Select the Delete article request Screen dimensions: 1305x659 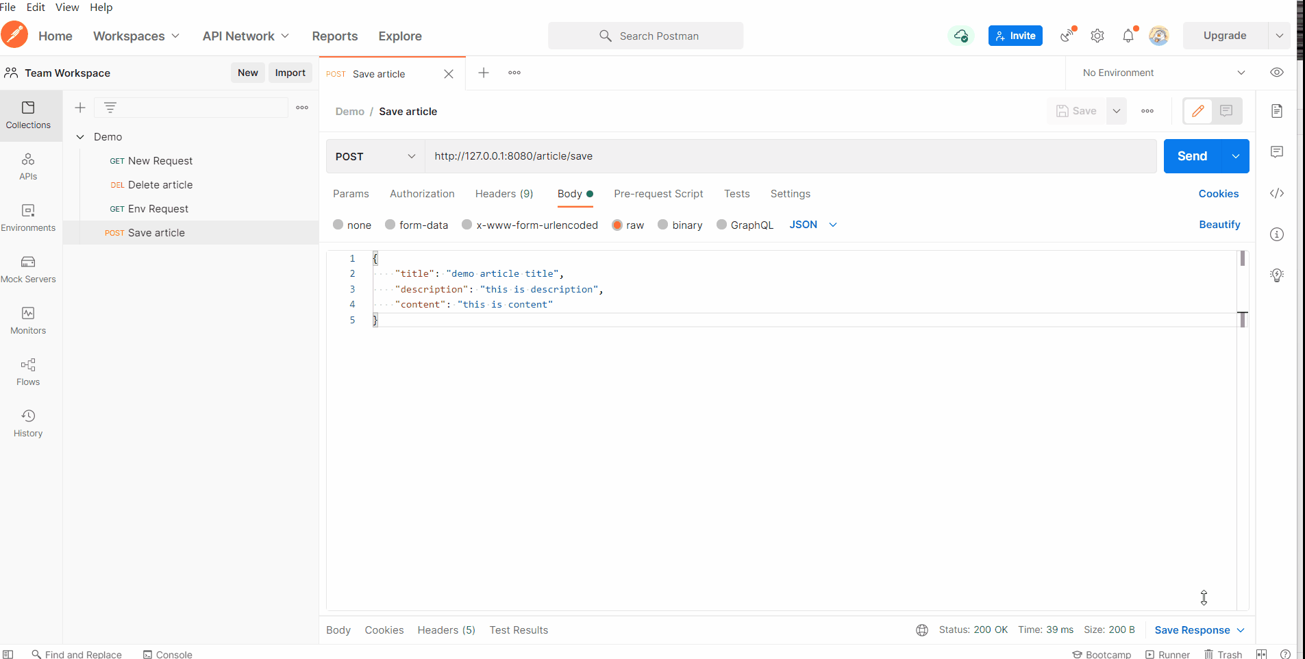pyautogui.click(x=161, y=184)
